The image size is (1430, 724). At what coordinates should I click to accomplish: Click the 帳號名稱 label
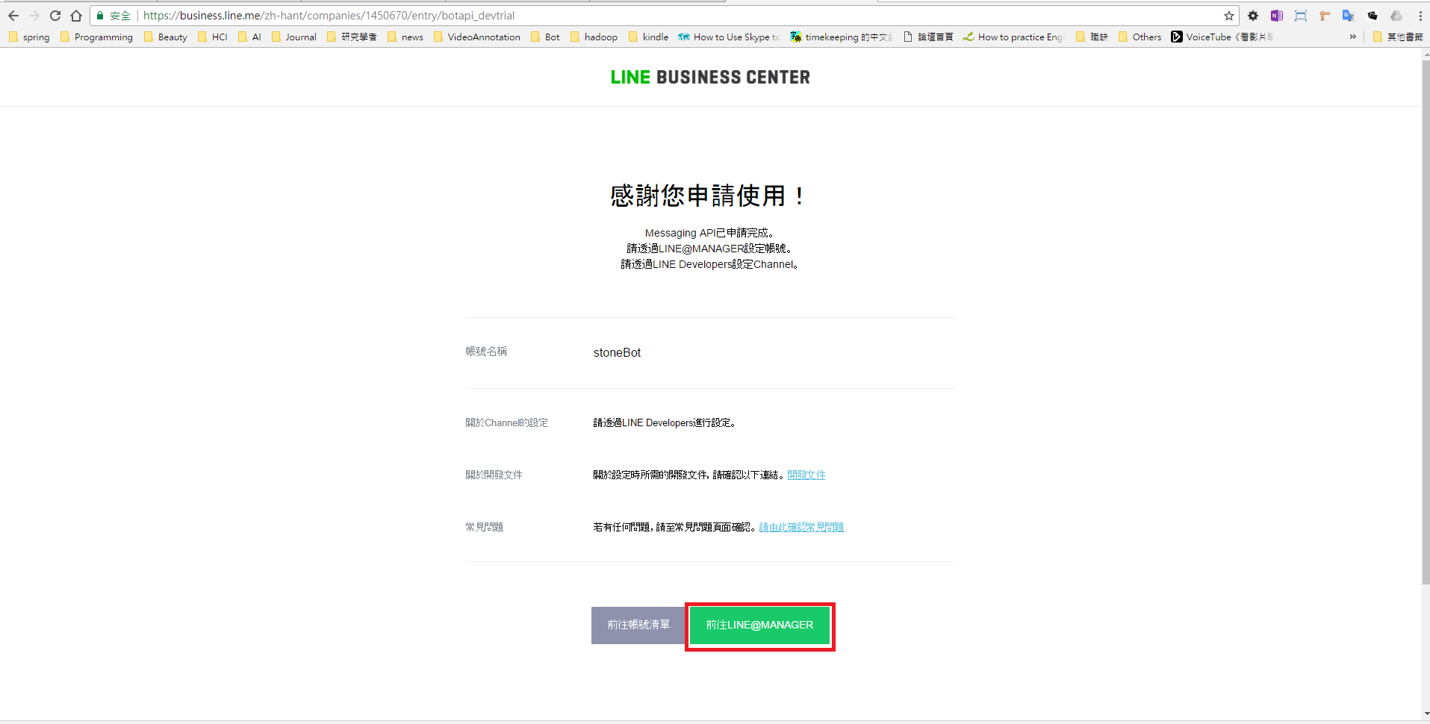coord(486,352)
